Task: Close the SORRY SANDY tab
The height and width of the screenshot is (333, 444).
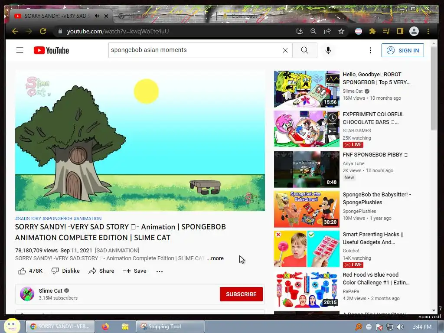Action: 106,16
